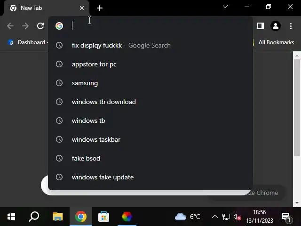Pick the 'windows fake update' suggestion

click(x=150, y=177)
